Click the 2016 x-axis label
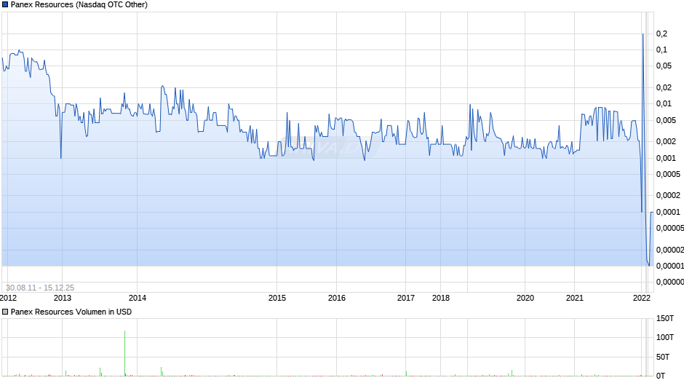Viewport: 684px width, 383px height. tap(337, 298)
